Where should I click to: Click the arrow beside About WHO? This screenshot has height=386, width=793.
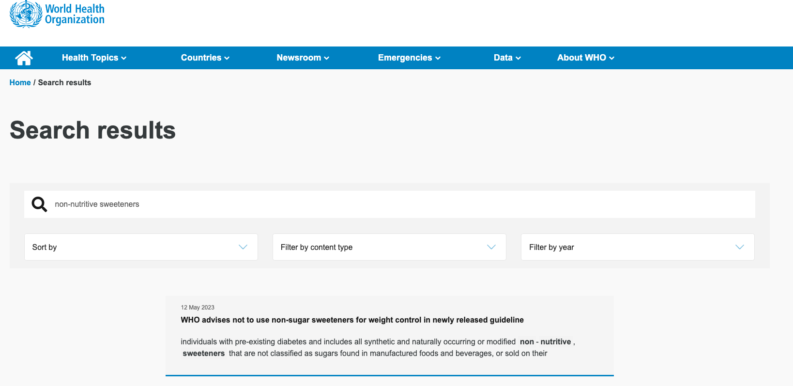(612, 58)
